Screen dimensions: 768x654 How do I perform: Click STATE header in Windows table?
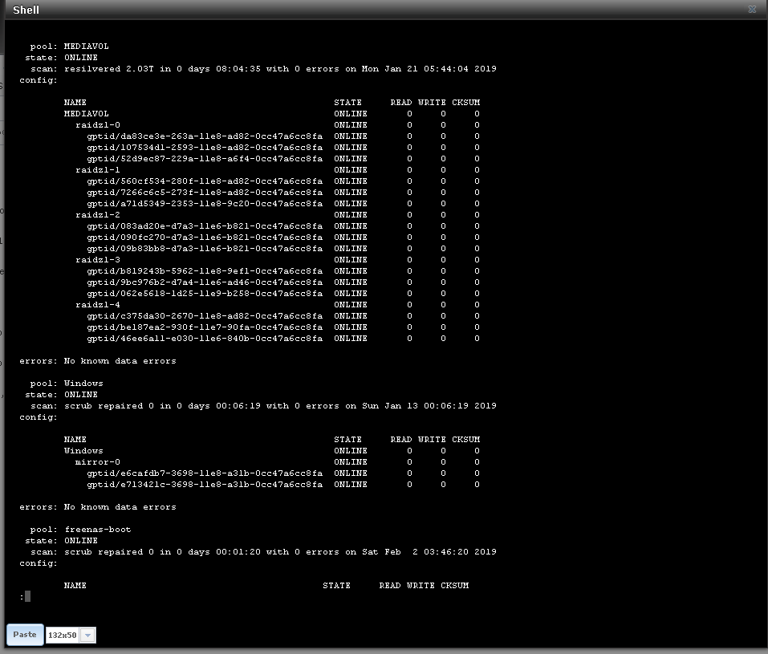[x=347, y=440]
